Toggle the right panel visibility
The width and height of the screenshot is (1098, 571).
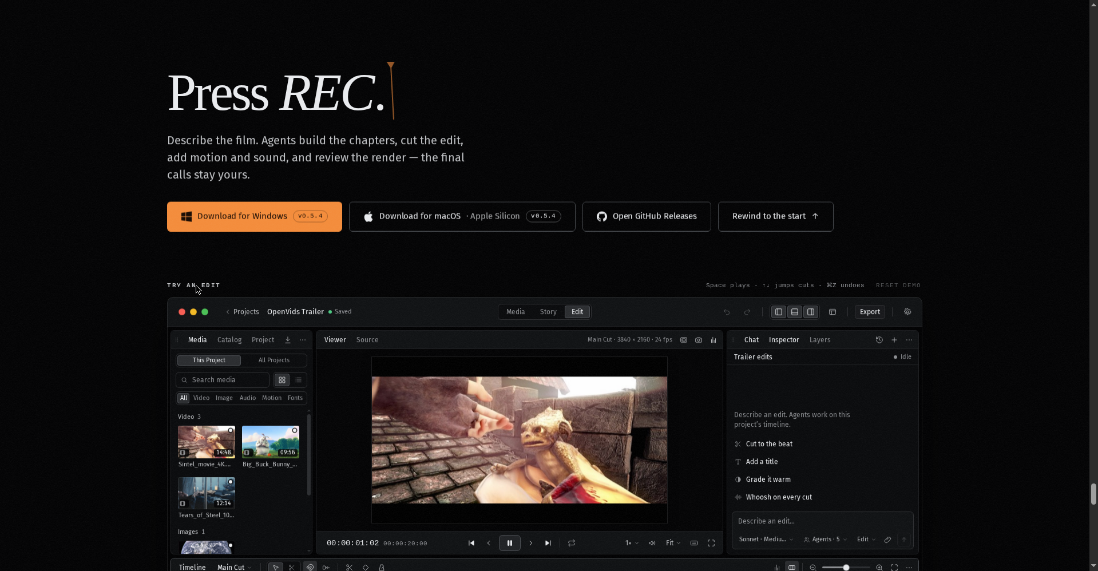811,312
